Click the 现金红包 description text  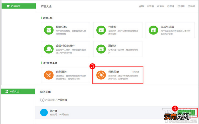click(x=71, y=32)
